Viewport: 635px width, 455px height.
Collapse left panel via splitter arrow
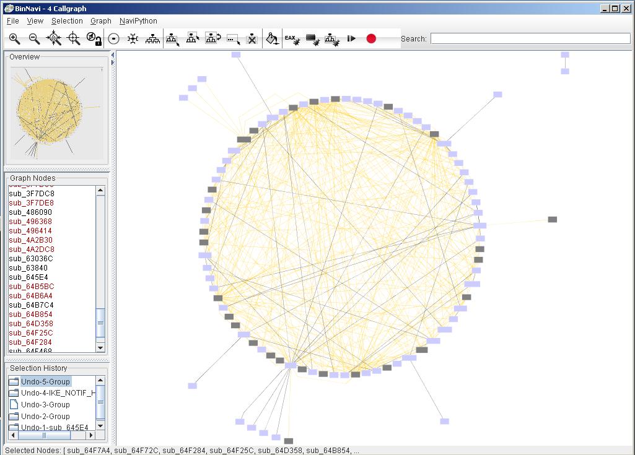113,55
